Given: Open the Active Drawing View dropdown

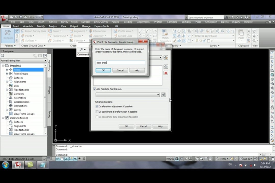Looking at the screenshot, I should (x=24, y=60).
